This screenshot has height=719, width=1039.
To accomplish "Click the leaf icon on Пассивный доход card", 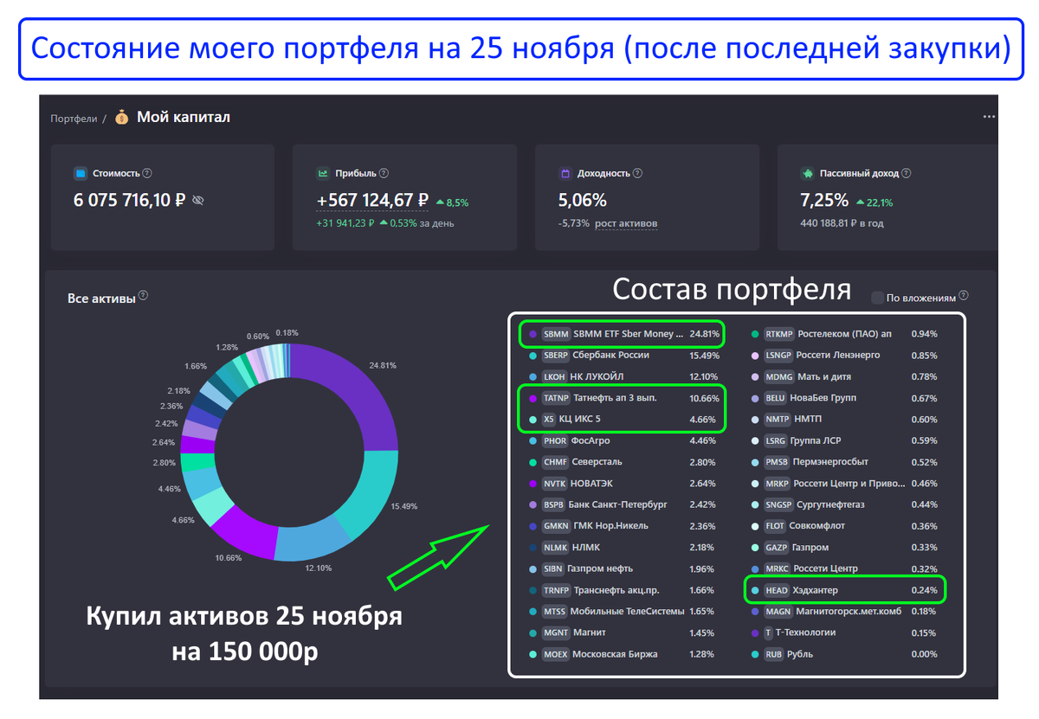I will (x=808, y=173).
